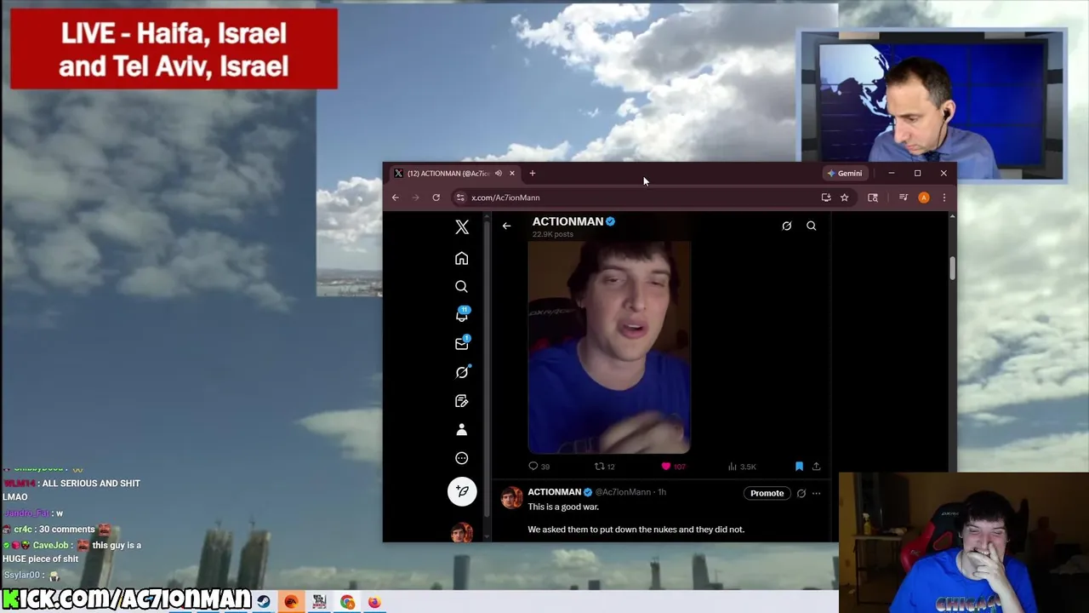Viewport: 1089px width, 613px height.
Task: Reply to the post with 39 comments
Action: point(539,467)
